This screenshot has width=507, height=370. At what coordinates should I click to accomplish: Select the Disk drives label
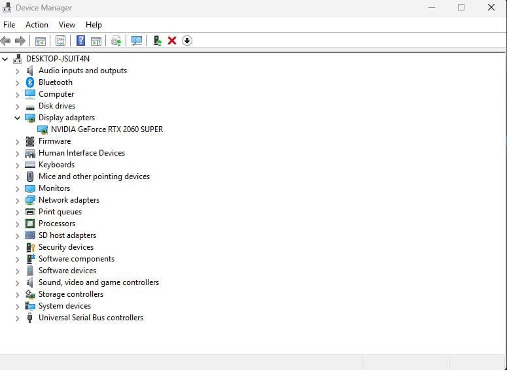[x=57, y=106]
